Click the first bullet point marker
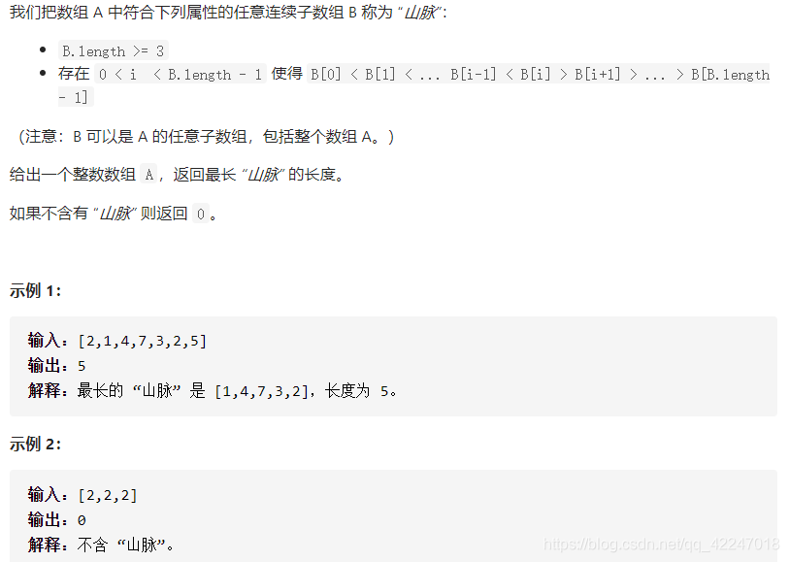The width and height of the screenshot is (789, 562). [43, 50]
